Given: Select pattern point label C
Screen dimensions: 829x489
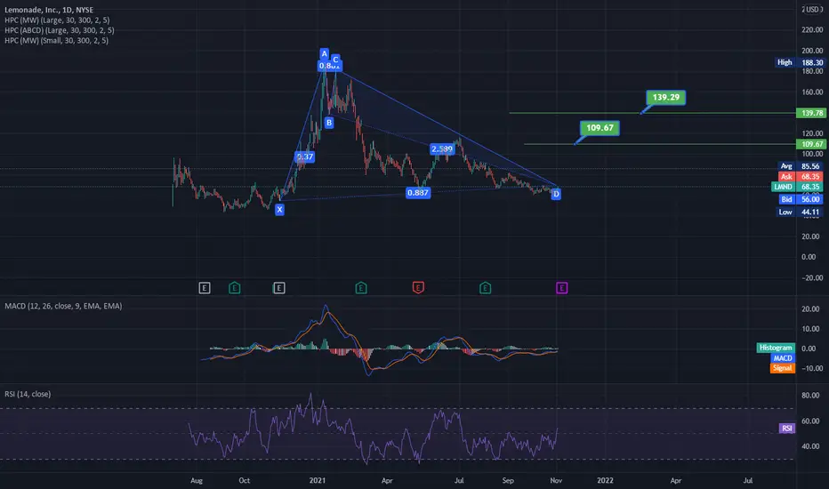Looking at the screenshot, I should (x=335, y=60).
